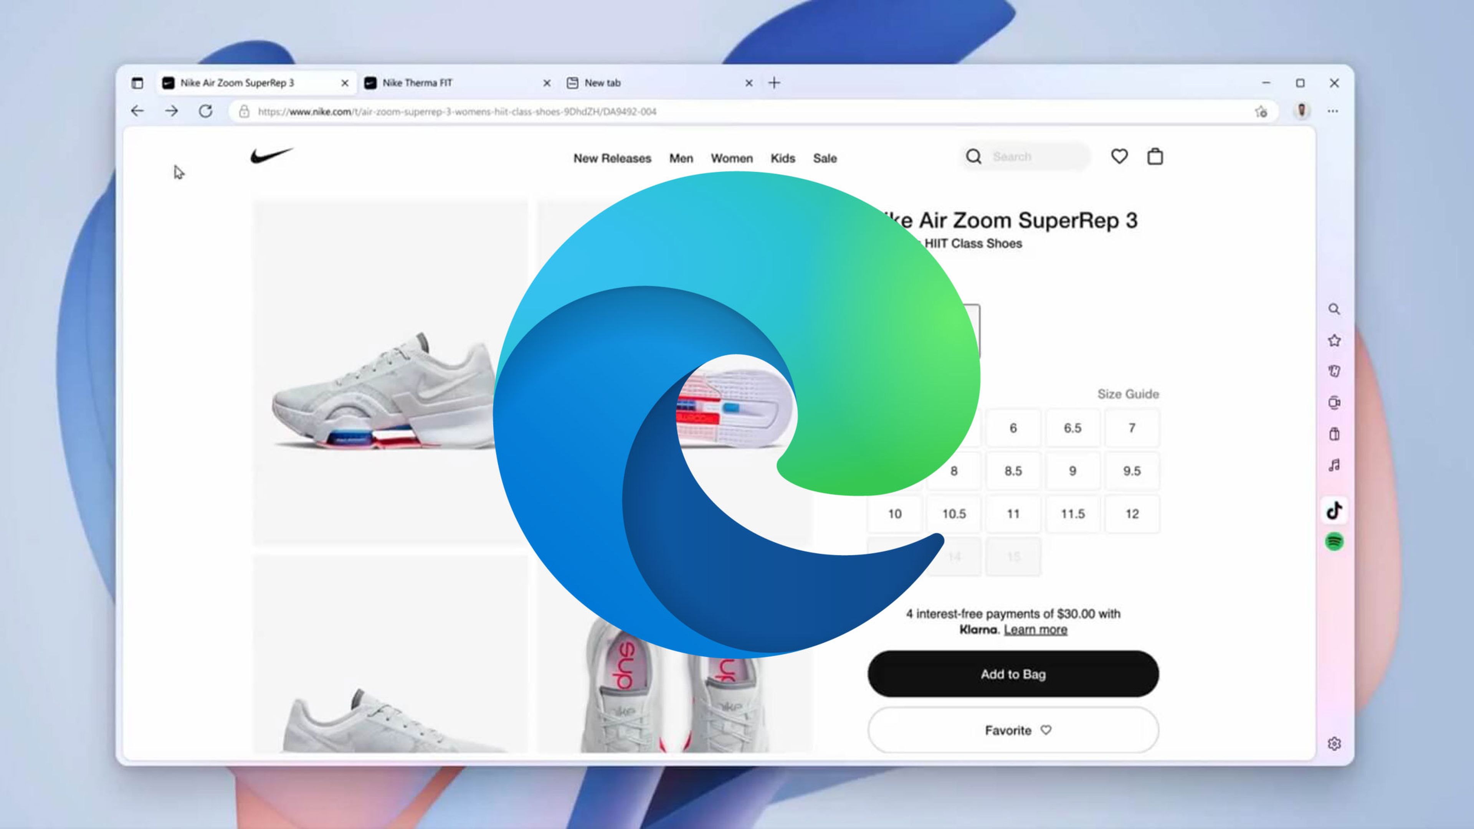Close the Nike Air Zoom SuperRep 3 tab
The height and width of the screenshot is (829, 1474).
click(344, 83)
